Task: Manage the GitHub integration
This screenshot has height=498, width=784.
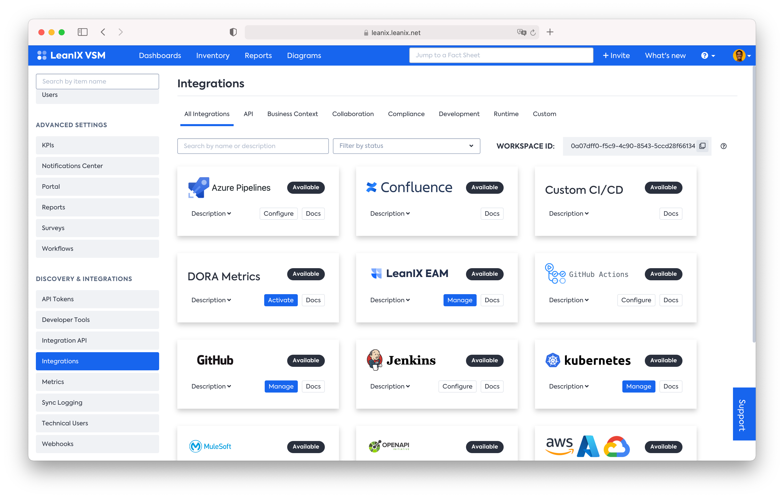Action: click(x=281, y=386)
